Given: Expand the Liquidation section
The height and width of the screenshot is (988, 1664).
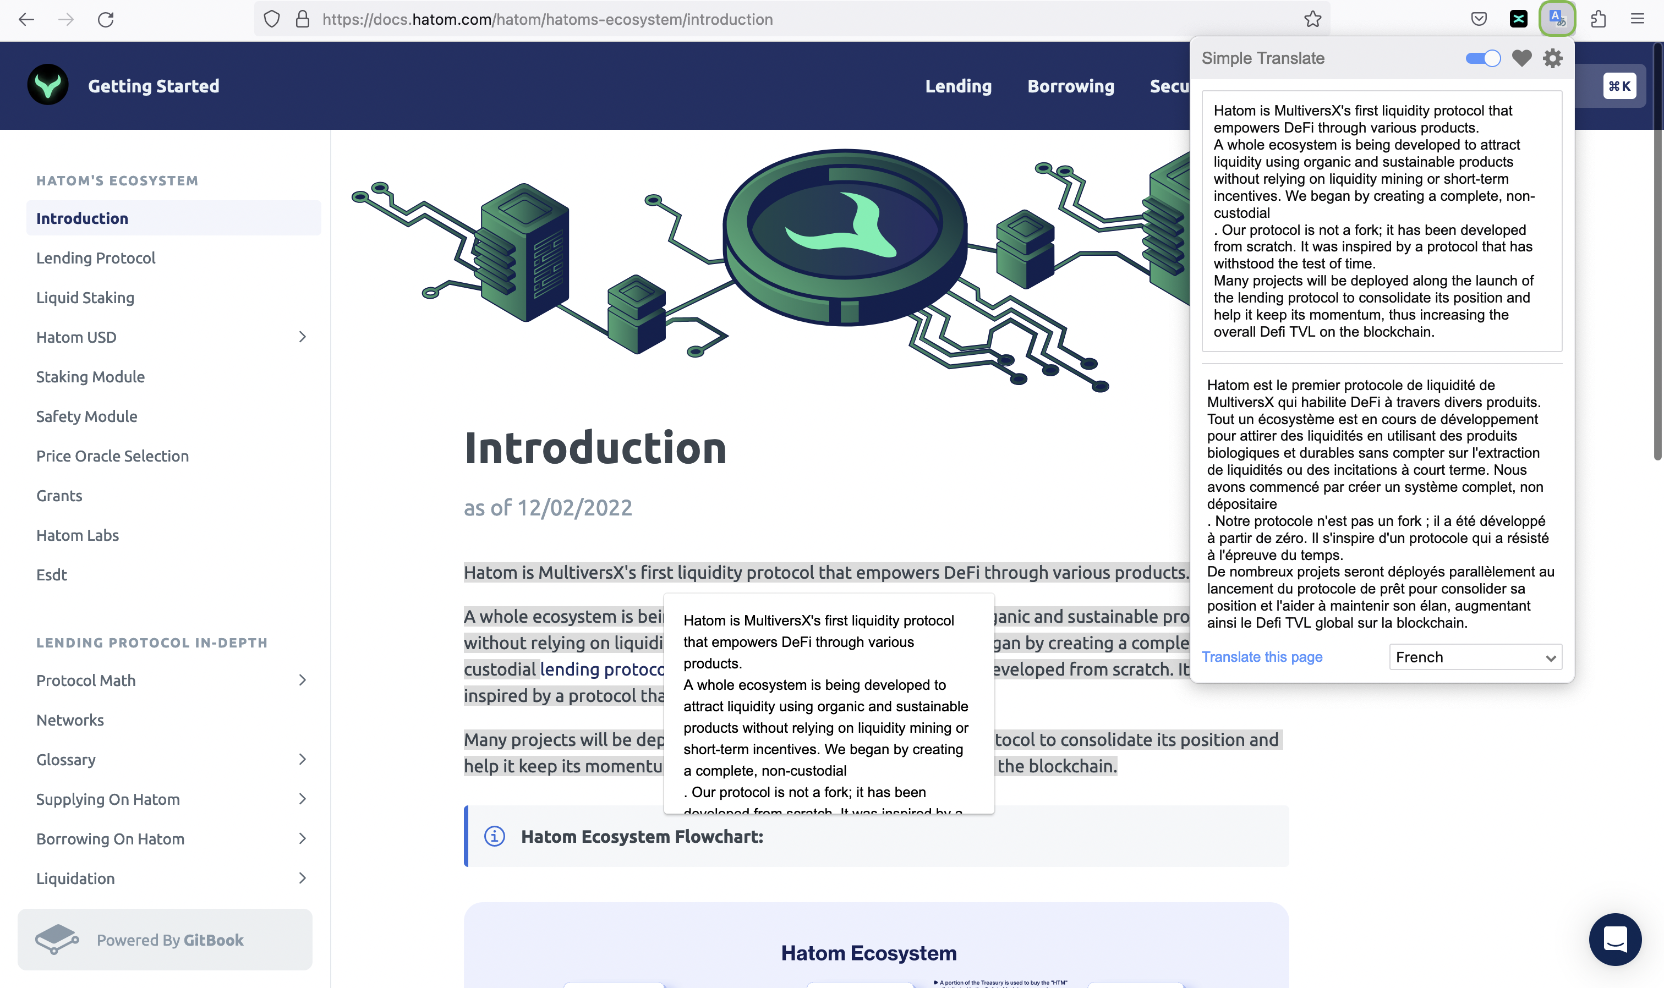Looking at the screenshot, I should point(302,878).
